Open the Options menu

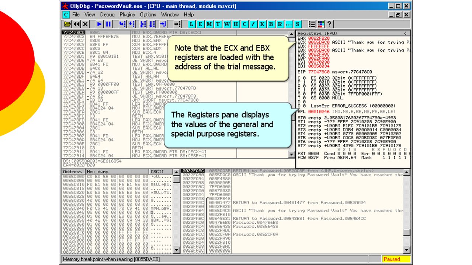(x=148, y=15)
